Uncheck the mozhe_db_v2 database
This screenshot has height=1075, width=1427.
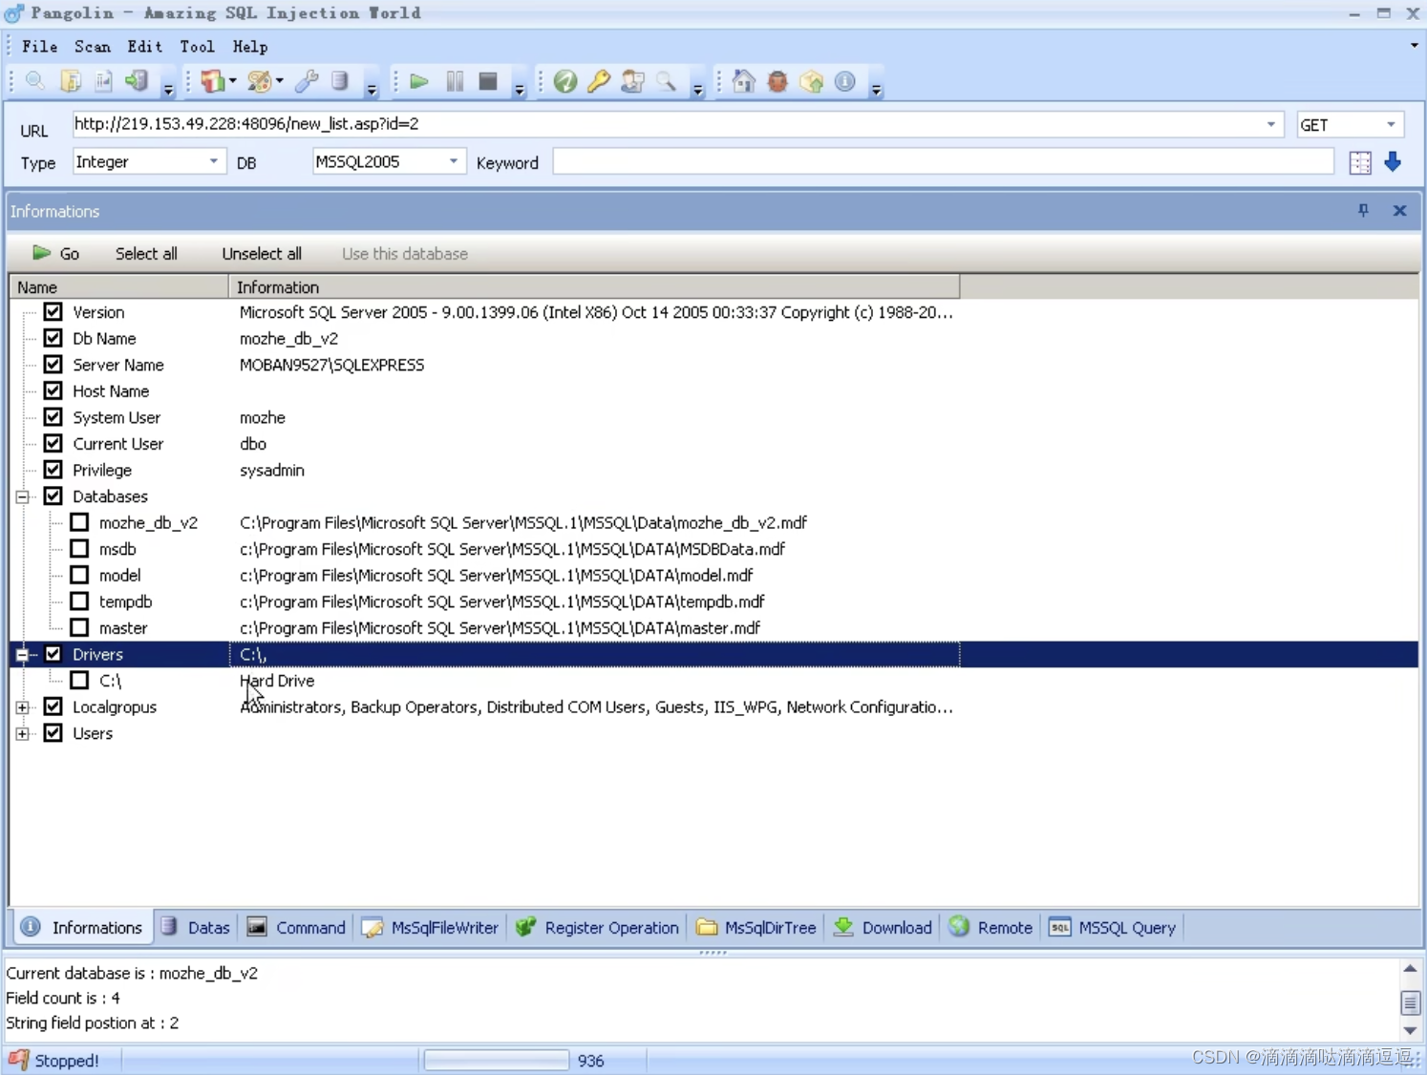pyautogui.click(x=79, y=522)
